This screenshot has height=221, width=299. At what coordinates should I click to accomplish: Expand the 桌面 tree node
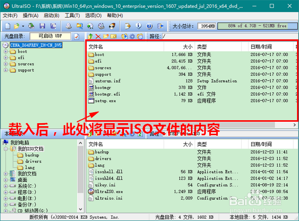tap(5, 180)
